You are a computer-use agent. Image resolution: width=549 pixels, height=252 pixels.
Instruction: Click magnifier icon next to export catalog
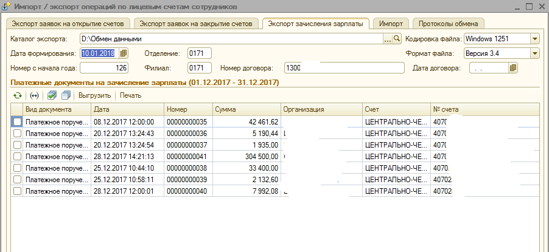(397, 39)
